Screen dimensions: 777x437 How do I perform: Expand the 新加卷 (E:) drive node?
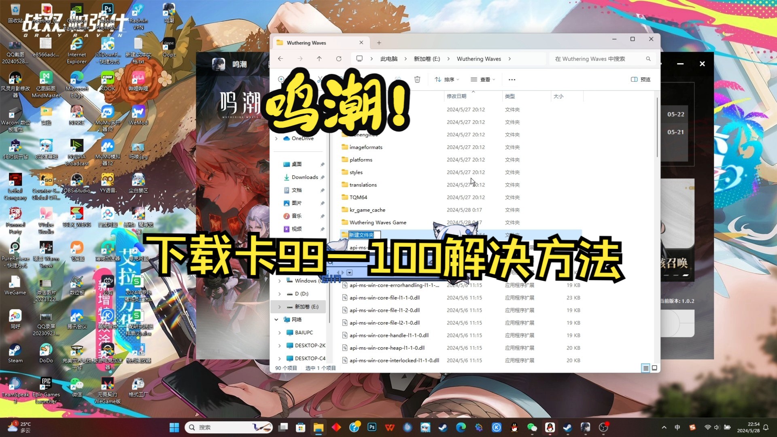pos(279,307)
